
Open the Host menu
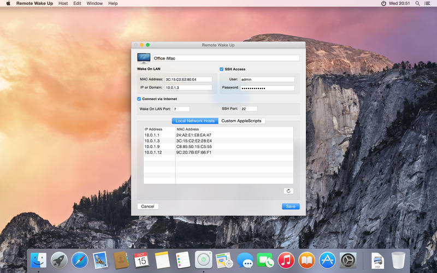coord(63,3)
